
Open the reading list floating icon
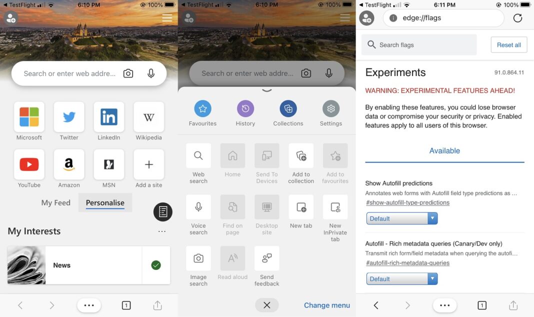click(x=163, y=212)
